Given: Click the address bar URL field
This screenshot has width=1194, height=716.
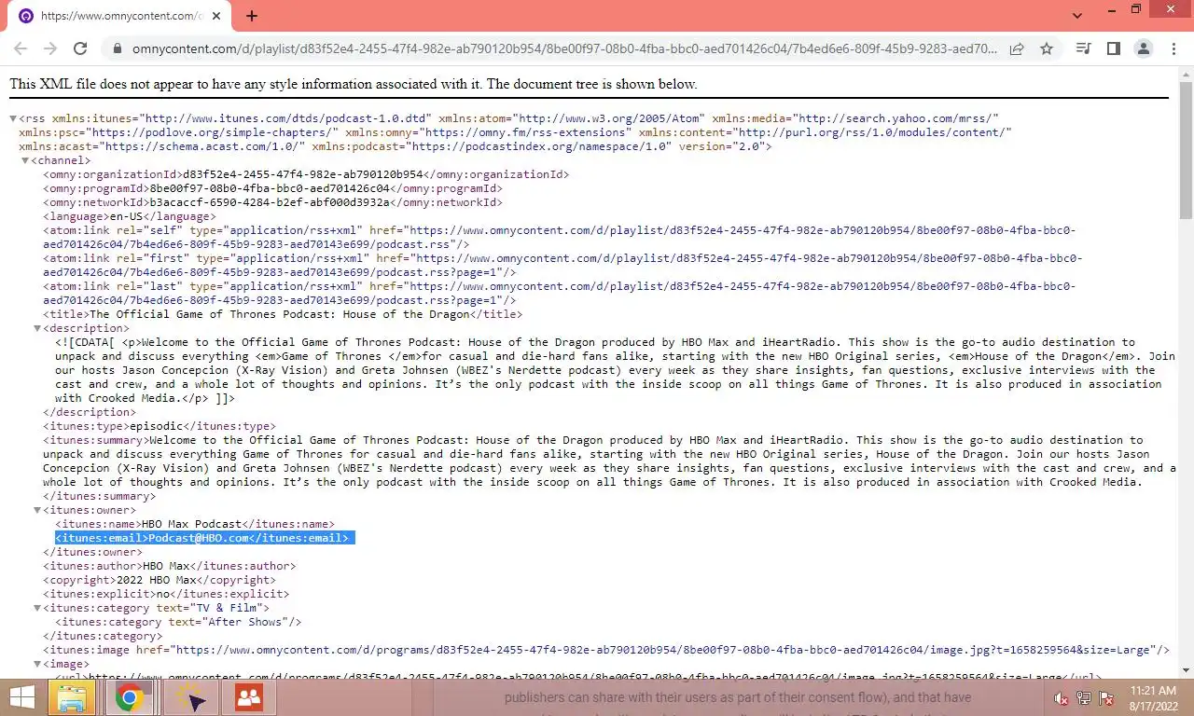Looking at the screenshot, I should coord(563,48).
